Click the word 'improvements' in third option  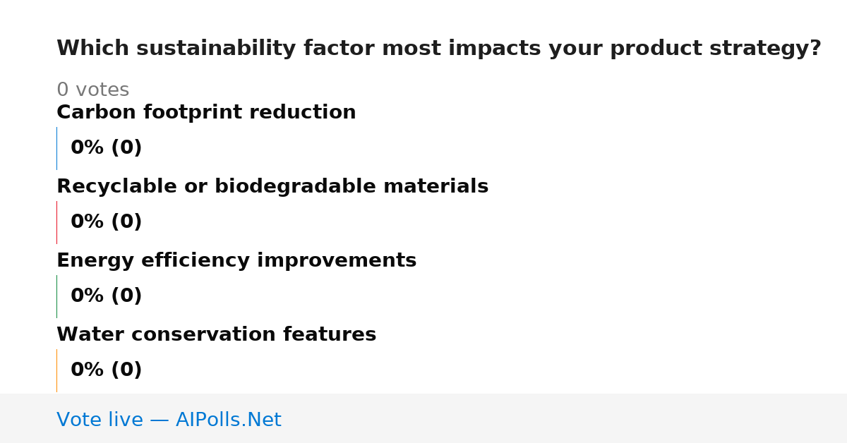(x=337, y=260)
